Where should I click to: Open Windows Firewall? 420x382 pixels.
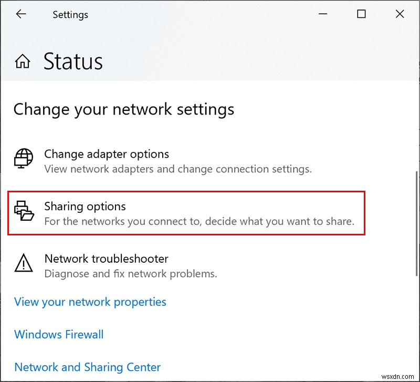pos(58,335)
